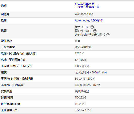Open help icon for Digi-Reel 得捷定制卷带
134x114 pixels.
(x=108, y=35)
